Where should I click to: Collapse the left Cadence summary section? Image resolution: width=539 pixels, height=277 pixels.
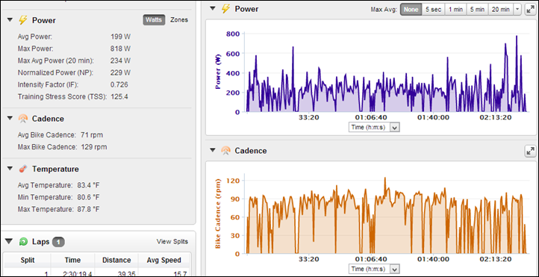(10, 119)
